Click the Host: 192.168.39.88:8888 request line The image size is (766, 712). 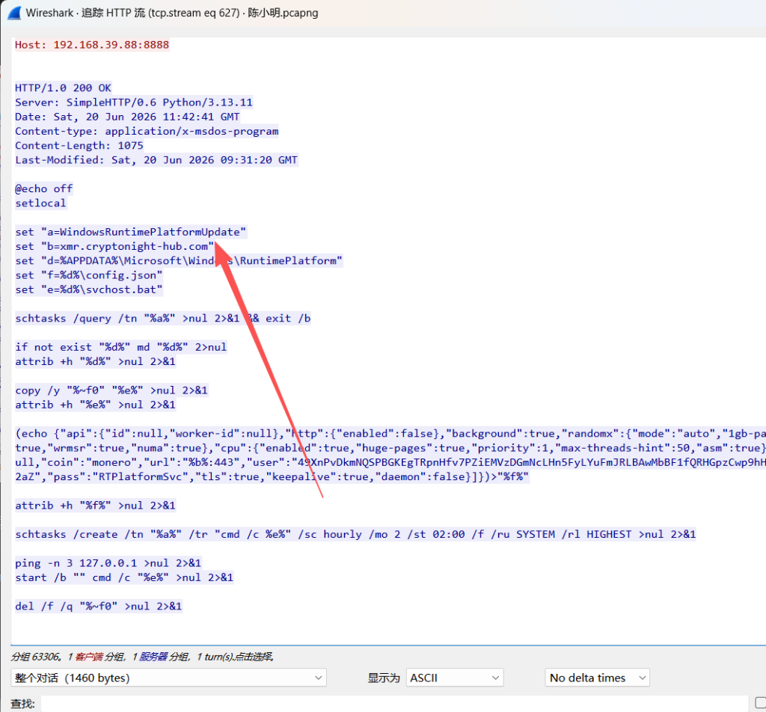pos(92,45)
